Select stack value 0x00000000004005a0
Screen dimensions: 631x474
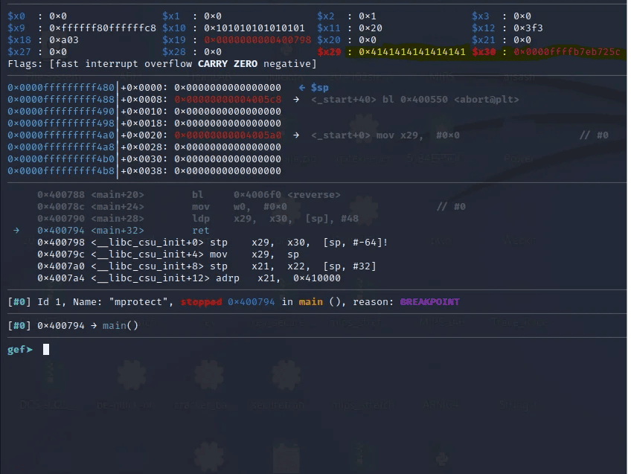click(228, 135)
